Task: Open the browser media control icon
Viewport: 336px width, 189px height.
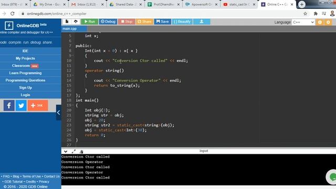Action: pos(324,14)
